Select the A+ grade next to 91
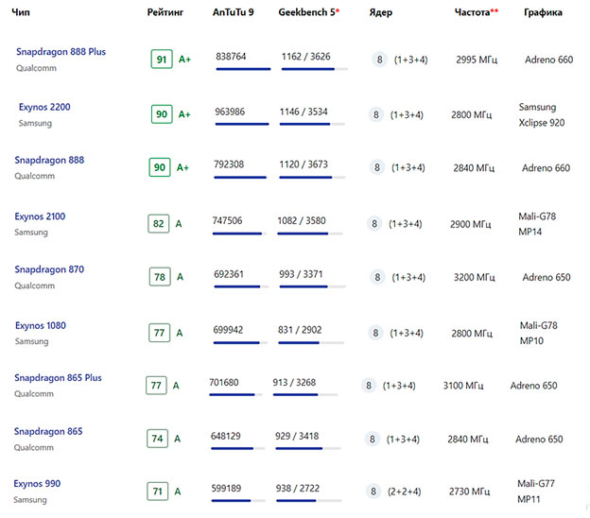Image resolution: width=590 pixels, height=518 pixels. [184, 60]
